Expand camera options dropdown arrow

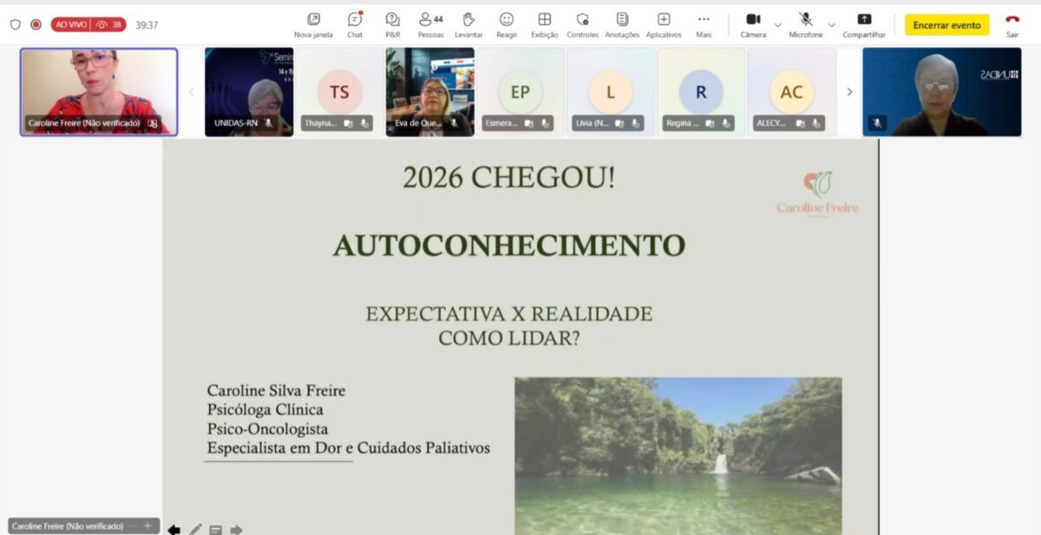coord(777,25)
